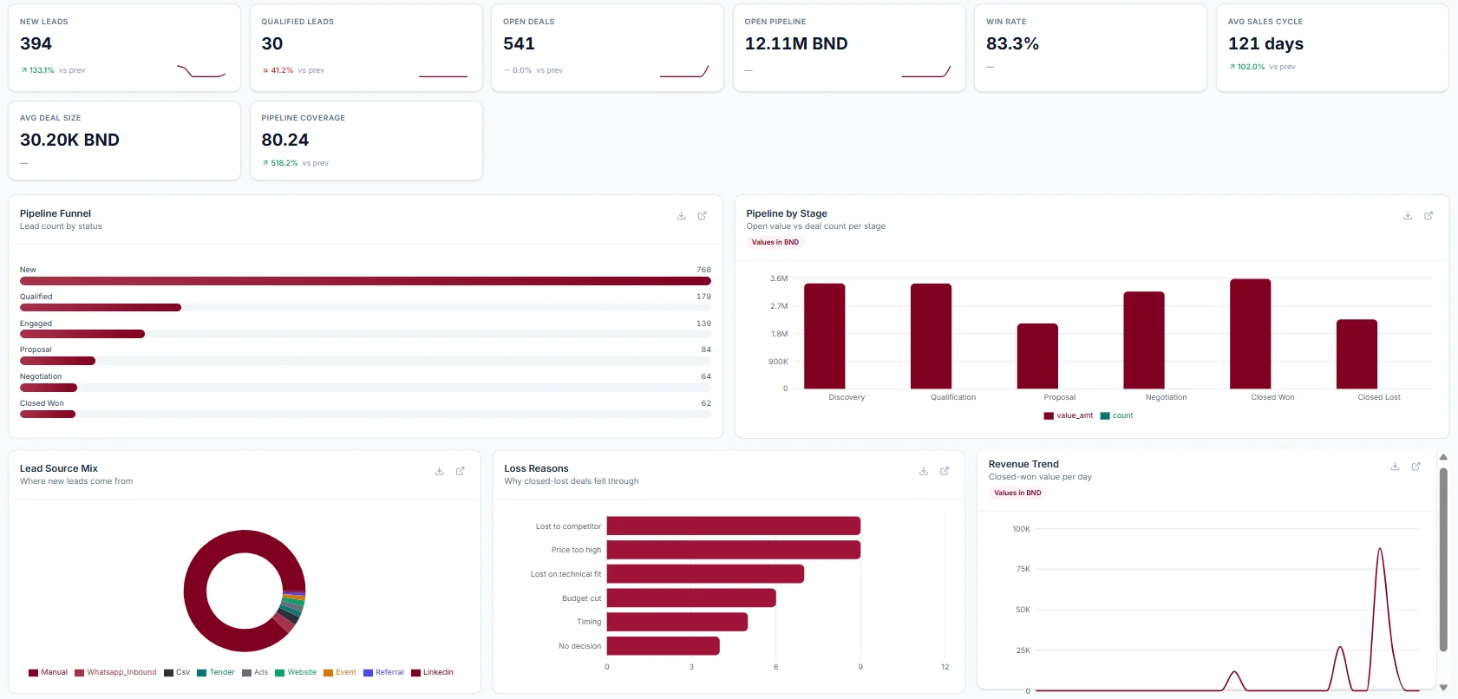Open Pipeline by Stage in expanded view
Image resolution: width=1458 pixels, height=699 pixels.
(1429, 216)
